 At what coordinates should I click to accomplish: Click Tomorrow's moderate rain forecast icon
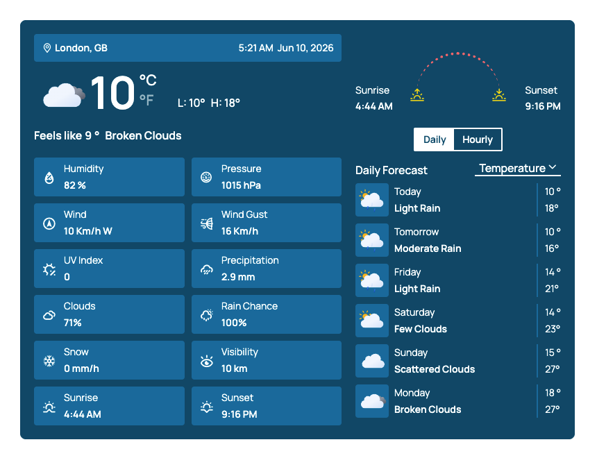[x=372, y=240]
